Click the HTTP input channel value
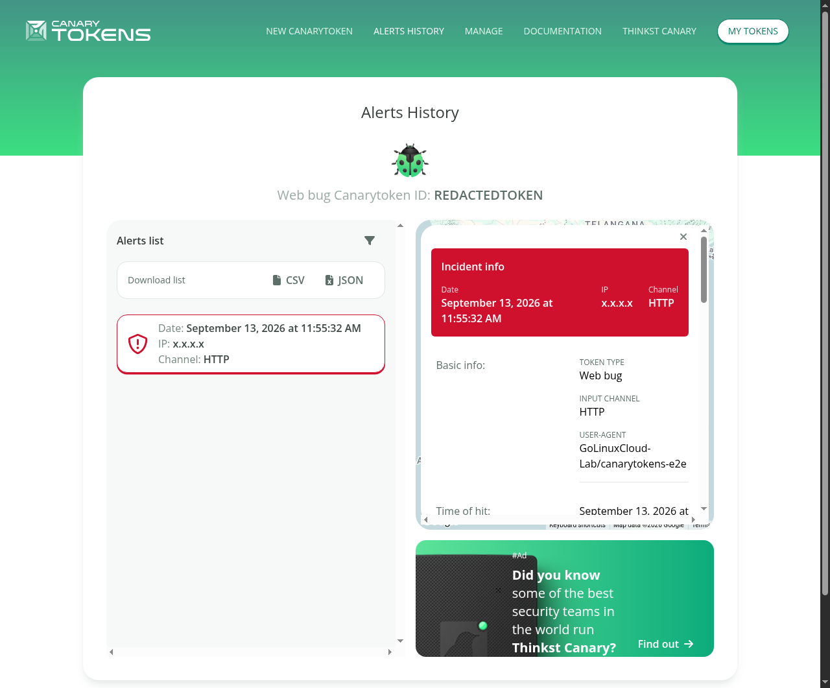This screenshot has height=688, width=830. (592, 412)
